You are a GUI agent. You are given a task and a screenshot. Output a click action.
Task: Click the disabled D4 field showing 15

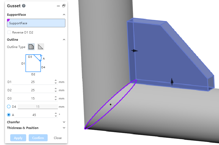(x=38, y=107)
